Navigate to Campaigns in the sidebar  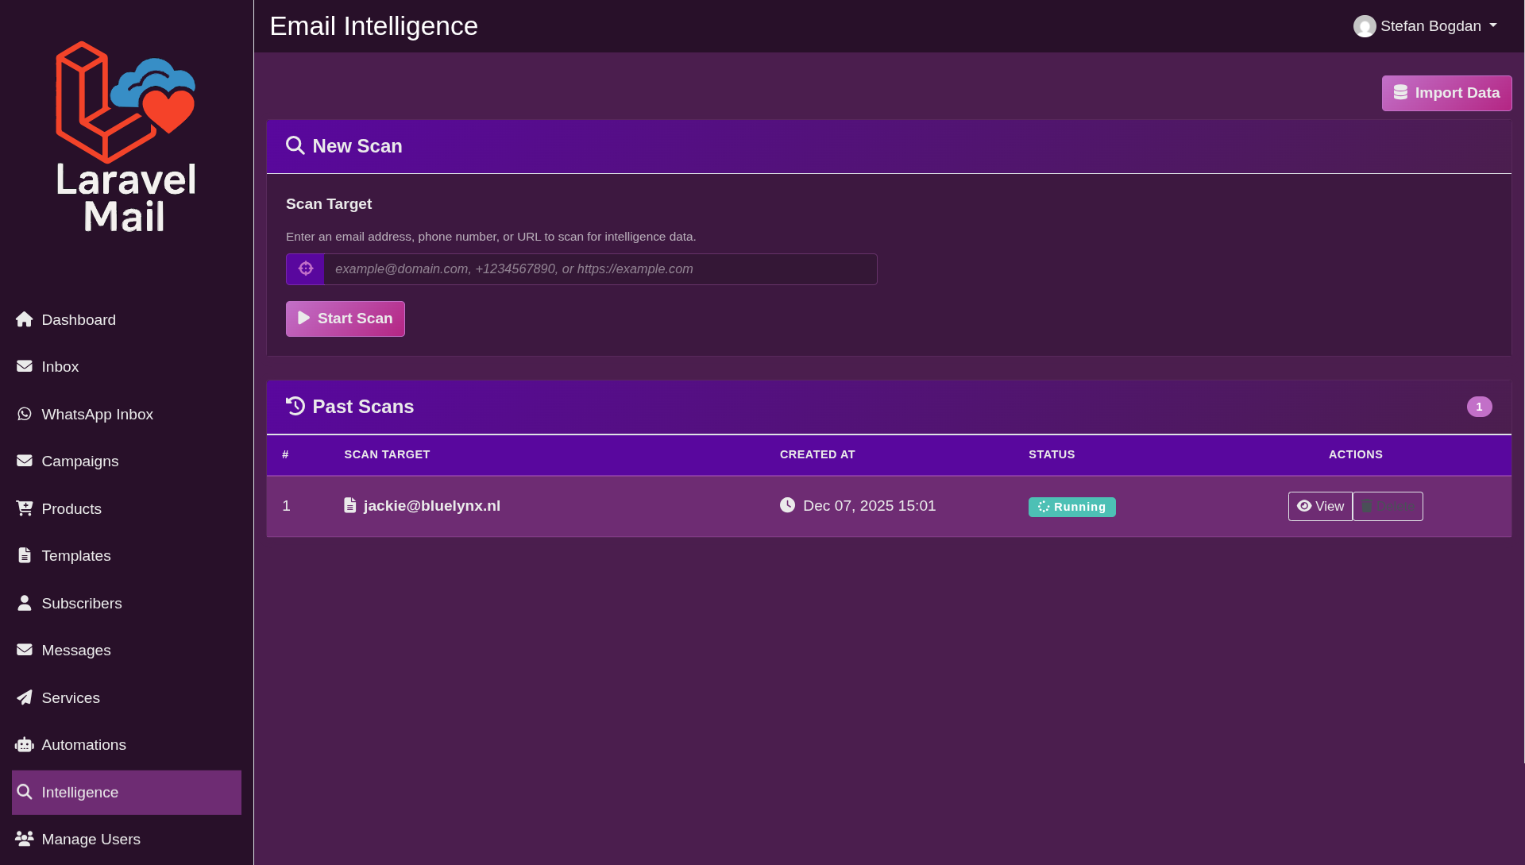click(80, 461)
